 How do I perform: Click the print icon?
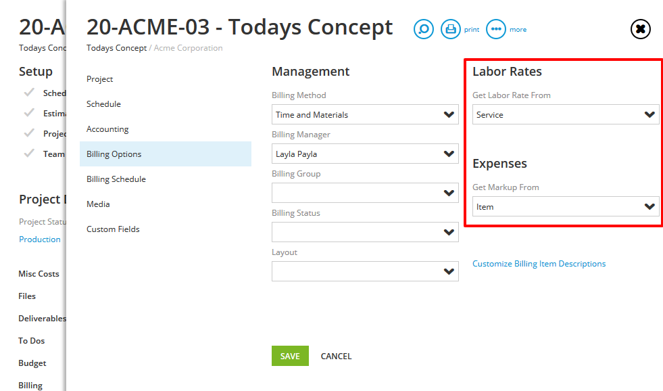pyautogui.click(x=451, y=29)
